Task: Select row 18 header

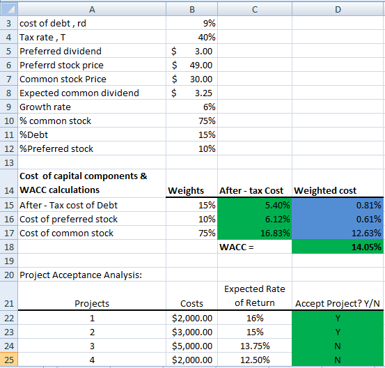Action: (9, 247)
